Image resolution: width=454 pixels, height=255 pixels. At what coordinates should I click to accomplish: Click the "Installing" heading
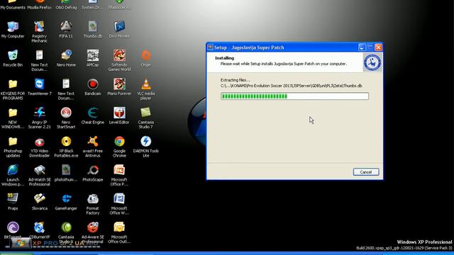[224, 58]
